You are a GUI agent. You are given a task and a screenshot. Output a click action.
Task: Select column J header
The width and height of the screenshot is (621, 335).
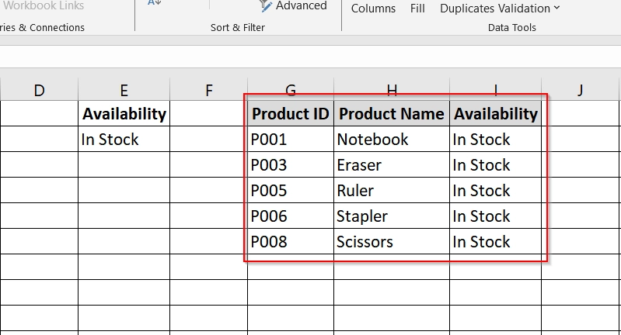pyautogui.click(x=581, y=90)
